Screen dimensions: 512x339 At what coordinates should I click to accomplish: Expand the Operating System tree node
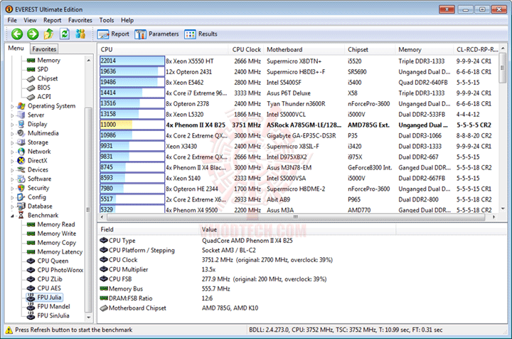click(x=12, y=106)
